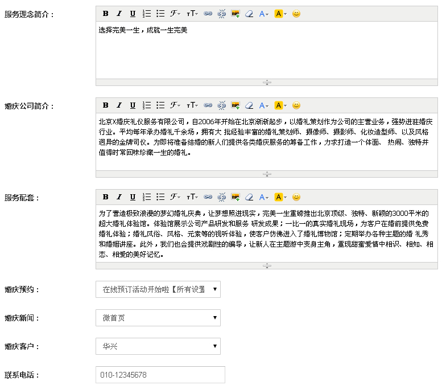The image size is (442, 385).
Task: Remove link in 服务理念简介 editor toolbar
Action: pos(221,14)
